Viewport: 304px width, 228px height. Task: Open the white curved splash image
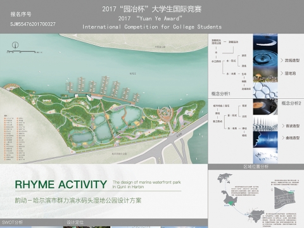click(x=265, y=155)
